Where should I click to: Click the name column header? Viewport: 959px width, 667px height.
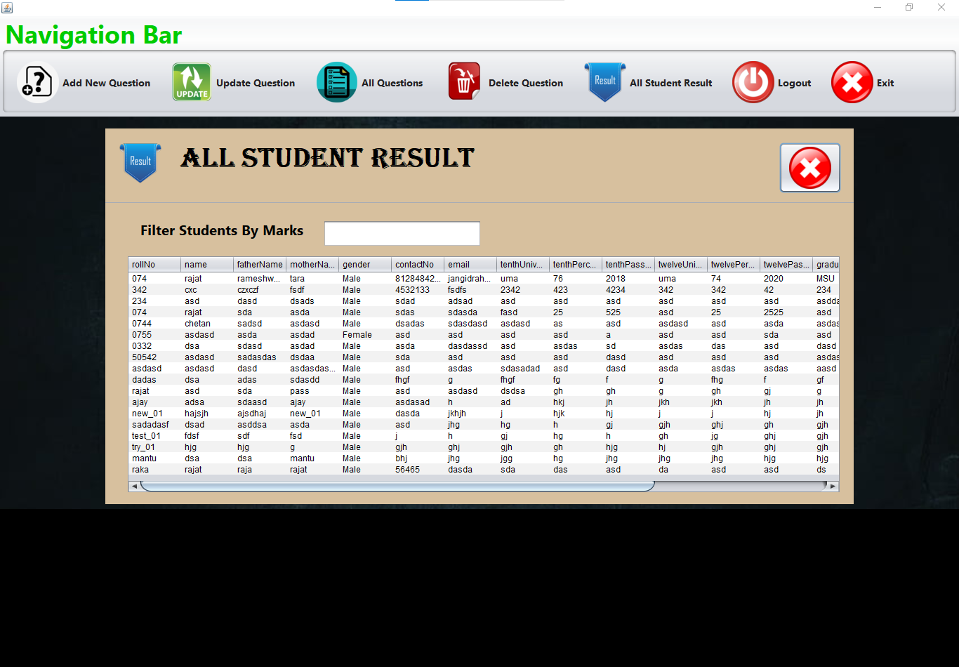[207, 265]
